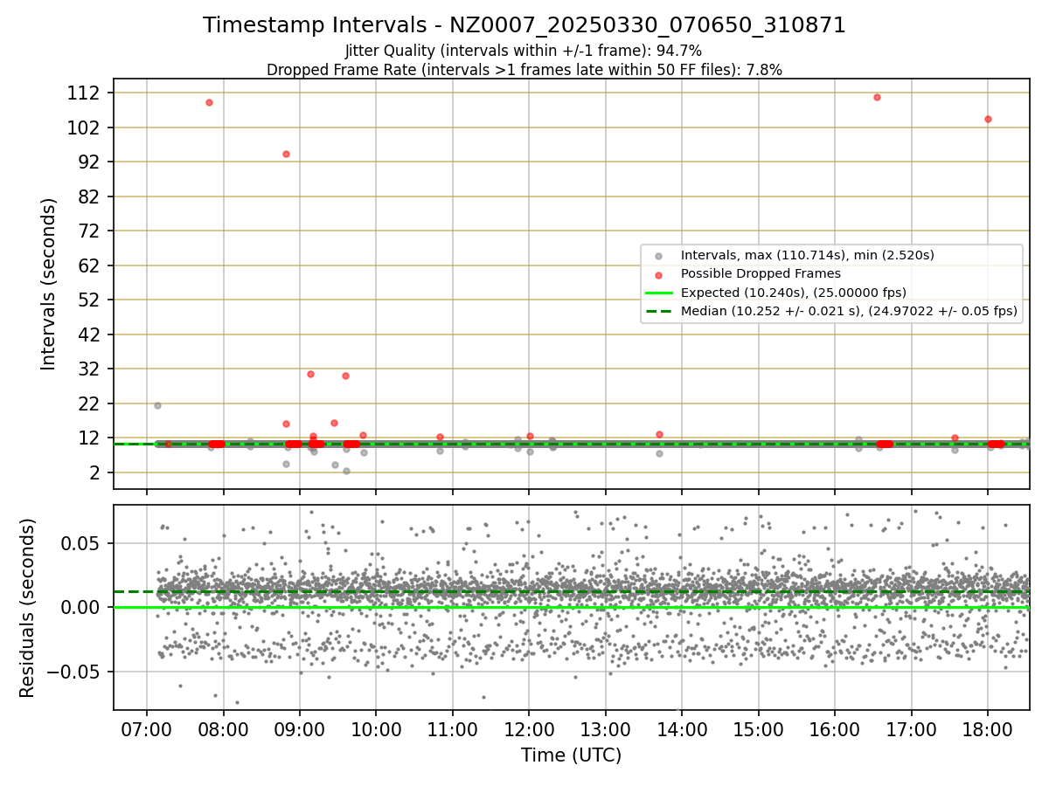1049x786 pixels.
Task: Click the 'Possible Dropped Frames' legend entry
Action: point(761,273)
